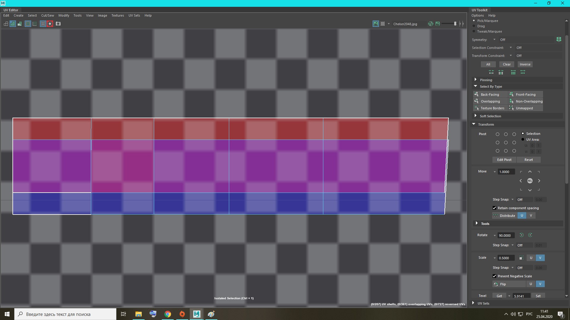Click the UV snapshot camera icon
Image resolution: width=570 pixels, height=320 pixels.
coord(58,24)
